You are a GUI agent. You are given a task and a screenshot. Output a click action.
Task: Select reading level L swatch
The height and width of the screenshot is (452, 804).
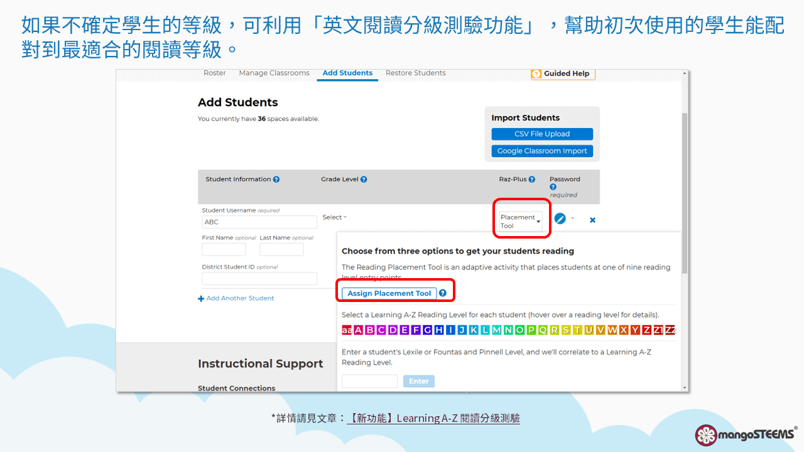point(486,330)
